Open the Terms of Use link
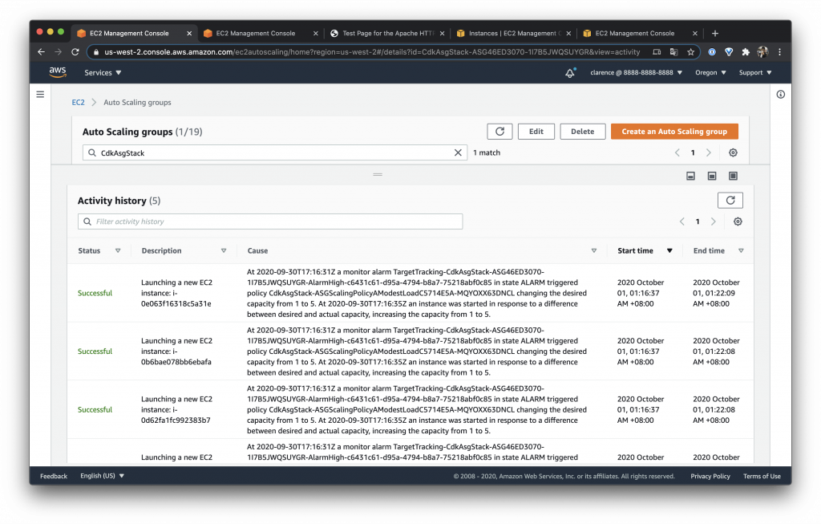 click(x=762, y=476)
